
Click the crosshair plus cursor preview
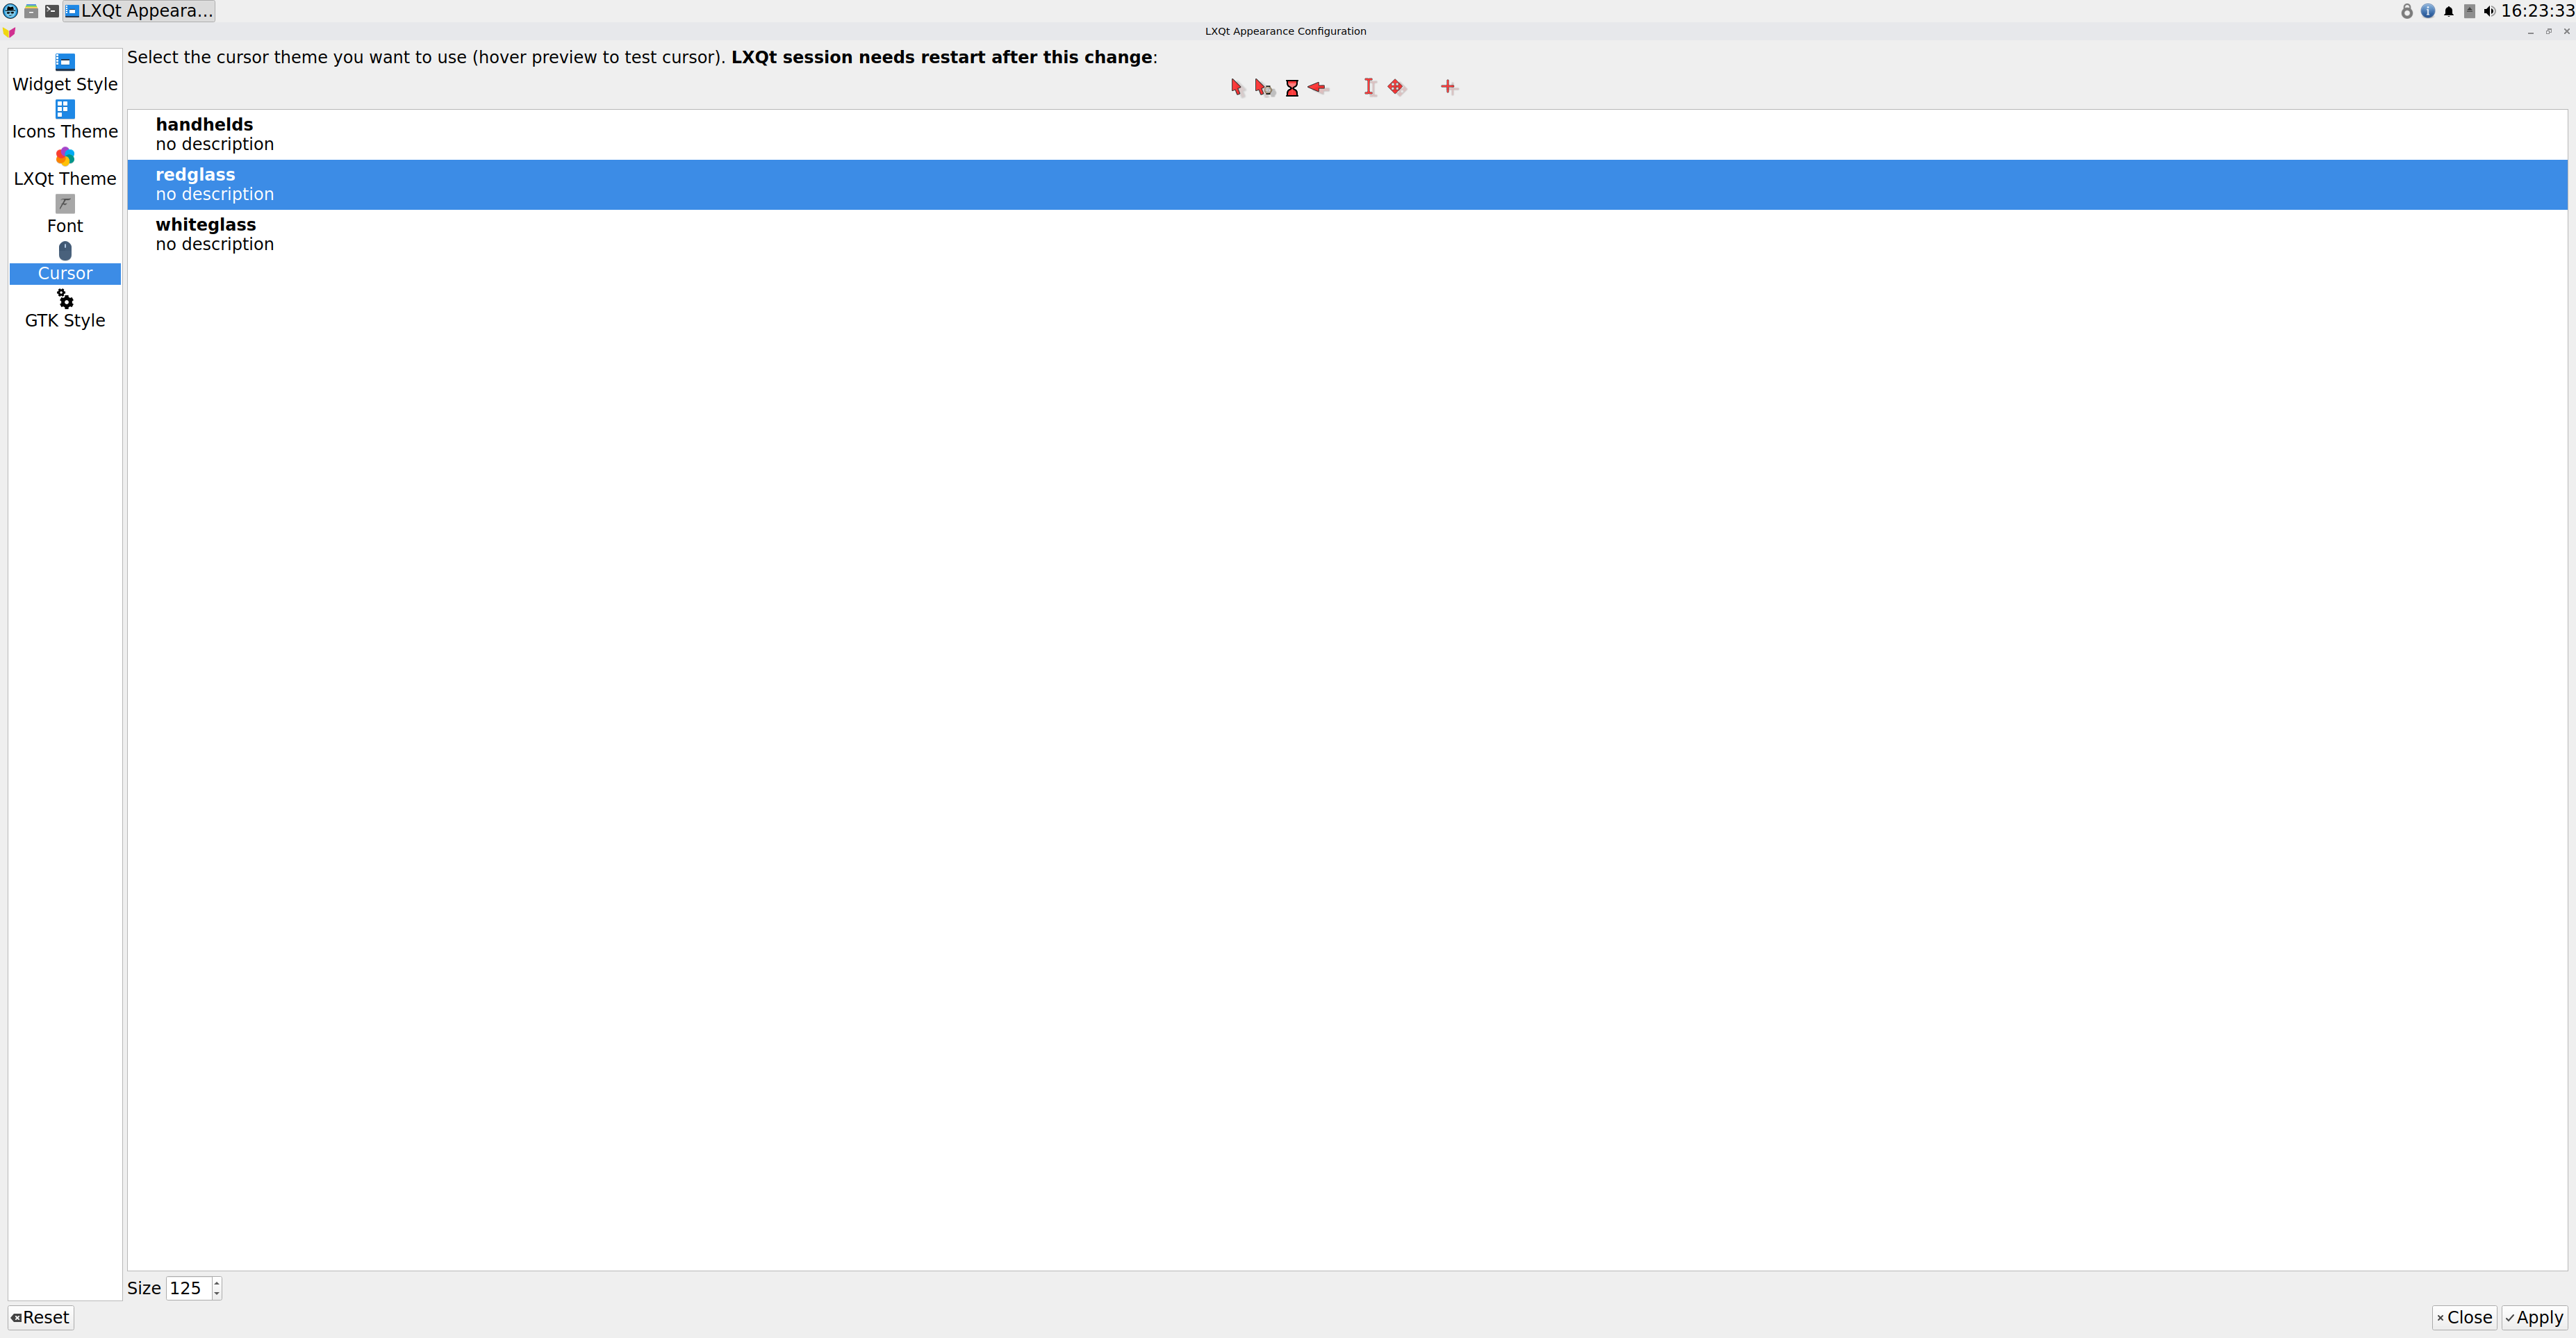(1448, 87)
